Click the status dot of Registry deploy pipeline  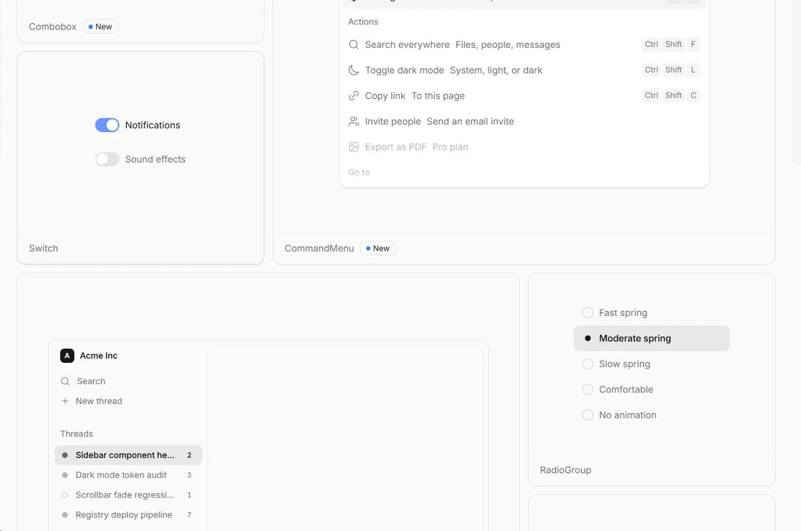pyautogui.click(x=65, y=515)
